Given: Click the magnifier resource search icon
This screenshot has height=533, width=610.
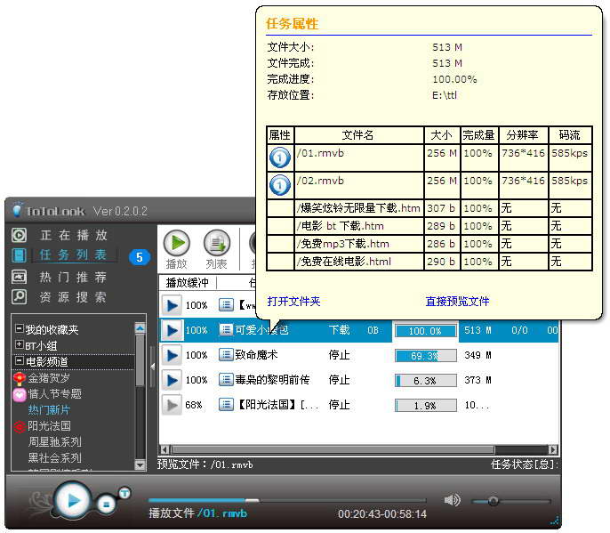Looking at the screenshot, I should [x=19, y=297].
